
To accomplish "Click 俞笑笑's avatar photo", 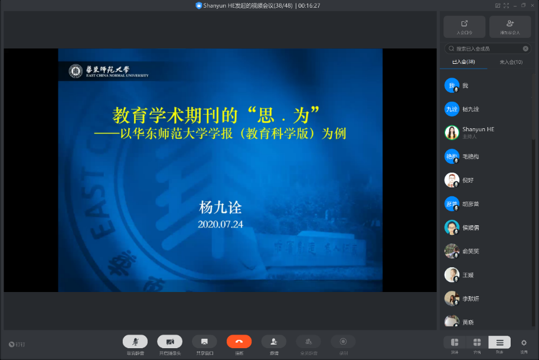I will [x=452, y=251].
